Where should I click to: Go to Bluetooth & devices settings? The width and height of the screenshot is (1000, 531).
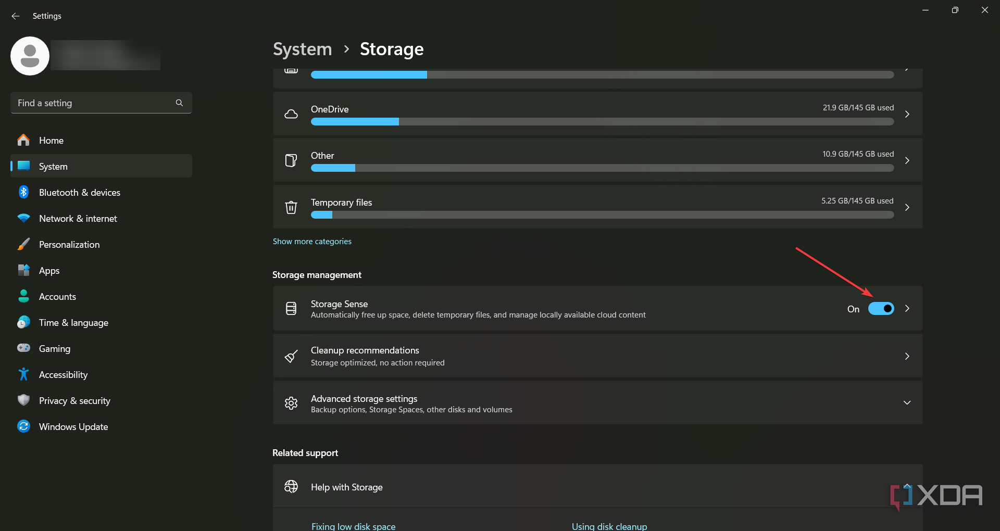click(x=102, y=192)
